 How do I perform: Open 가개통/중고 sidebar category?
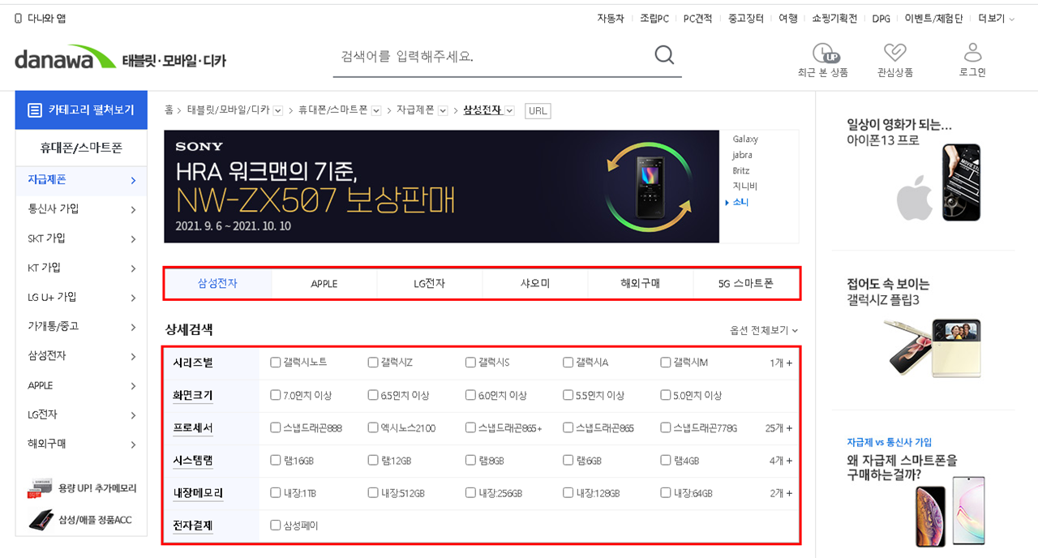pos(81,327)
